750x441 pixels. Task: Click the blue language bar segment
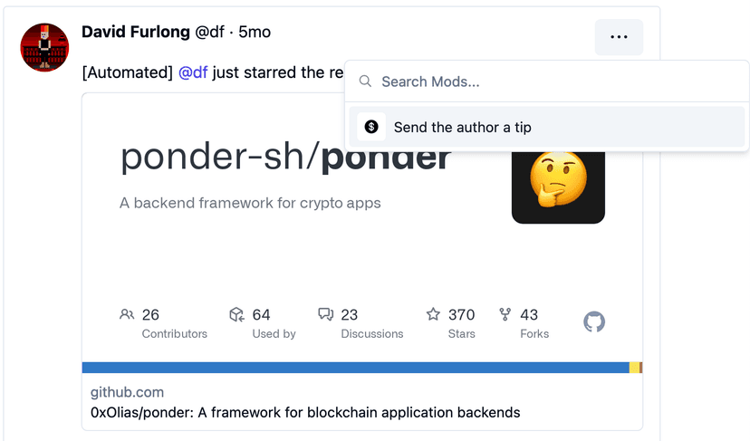point(355,368)
